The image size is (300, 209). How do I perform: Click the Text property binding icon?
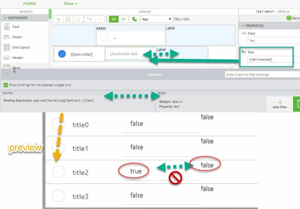244,52
